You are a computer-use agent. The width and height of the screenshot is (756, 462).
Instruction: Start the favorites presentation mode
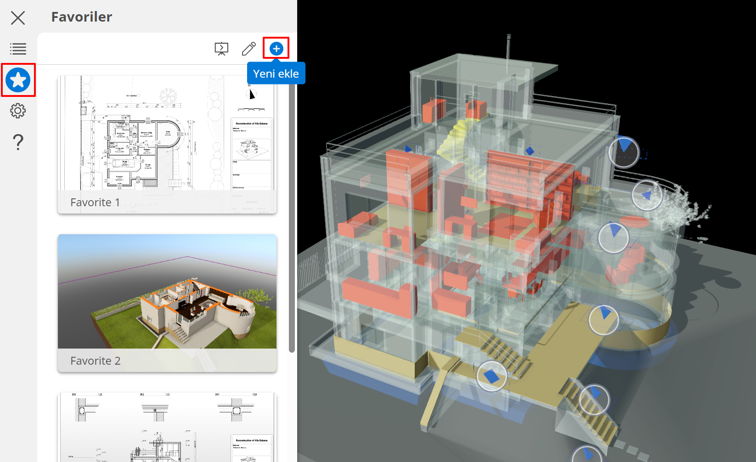pyautogui.click(x=221, y=49)
